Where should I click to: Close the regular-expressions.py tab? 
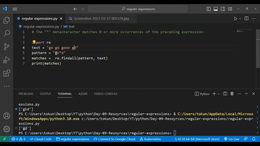61,19
